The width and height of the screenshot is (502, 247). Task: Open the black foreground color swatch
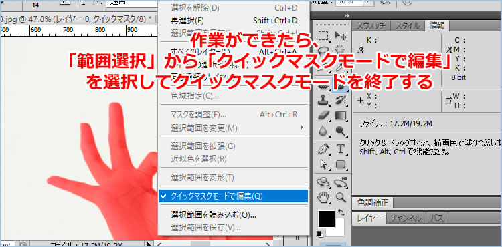point(326,218)
